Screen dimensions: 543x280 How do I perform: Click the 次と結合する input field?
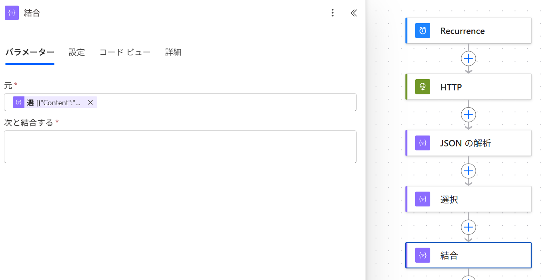[x=180, y=147]
